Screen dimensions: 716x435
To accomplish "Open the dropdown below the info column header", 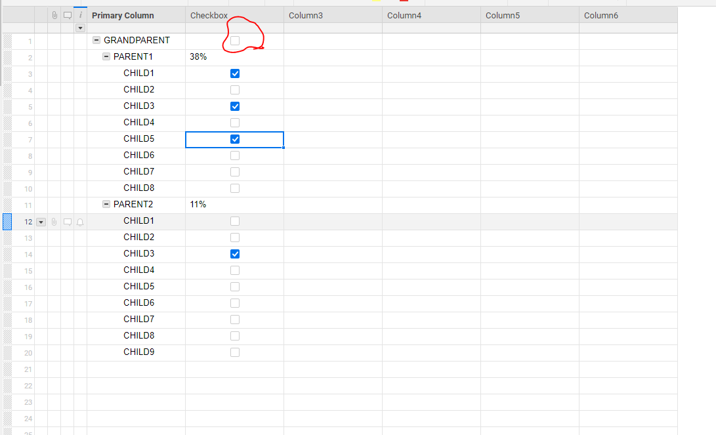I will pyautogui.click(x=80, y=28).
